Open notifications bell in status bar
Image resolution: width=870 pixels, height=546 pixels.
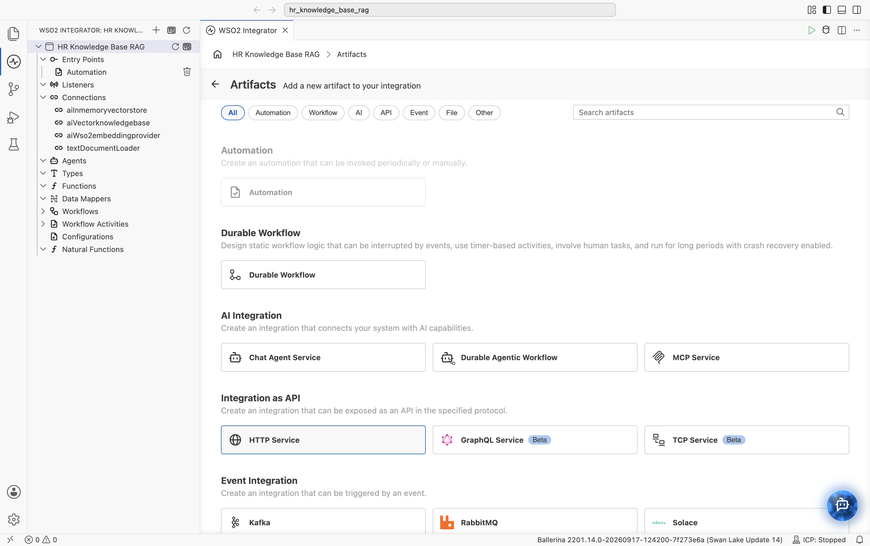pos(860,539)
